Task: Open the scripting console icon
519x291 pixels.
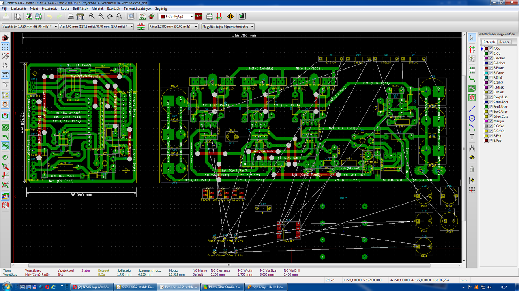Action: point(242,17)
